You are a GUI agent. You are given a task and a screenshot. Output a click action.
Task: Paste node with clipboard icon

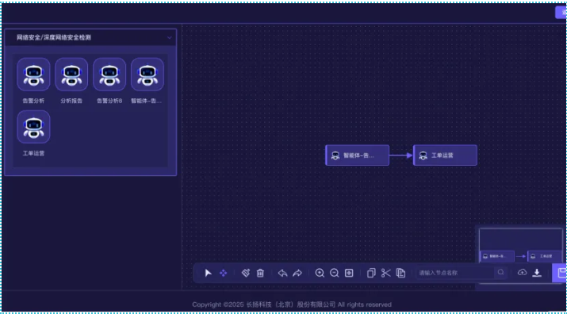pos(400,273)
